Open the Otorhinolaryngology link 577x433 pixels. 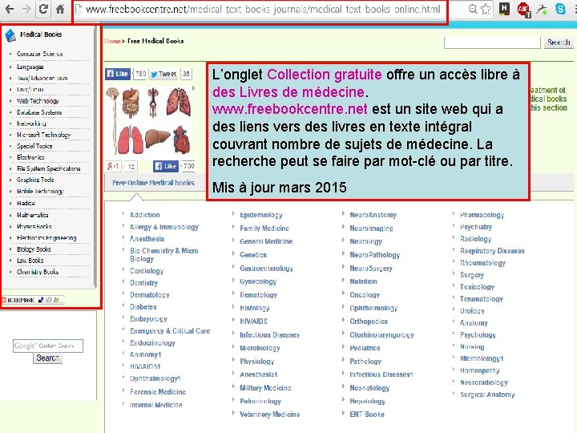pos(381,334)
